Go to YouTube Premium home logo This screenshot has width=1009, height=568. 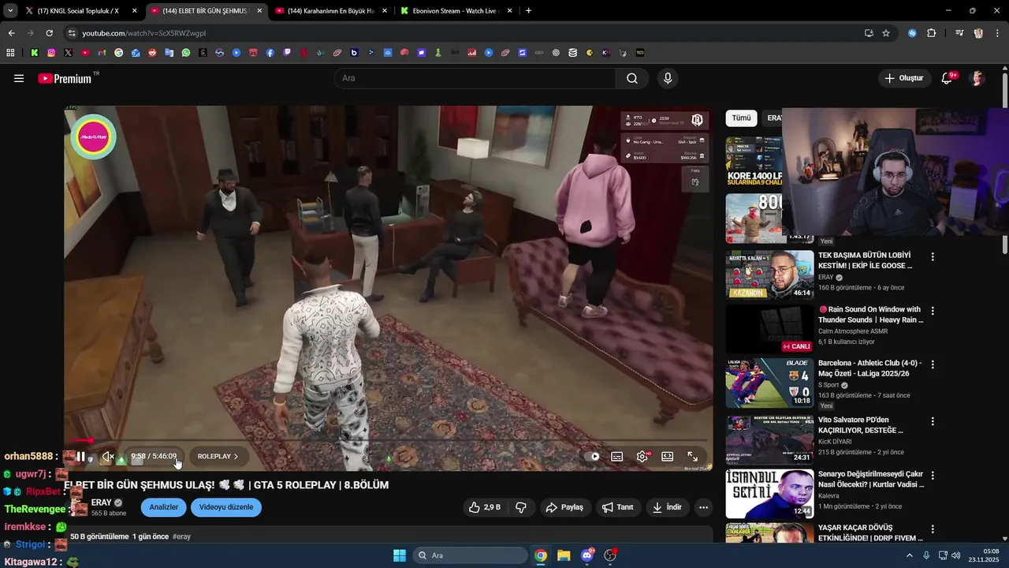coord(65,78)
